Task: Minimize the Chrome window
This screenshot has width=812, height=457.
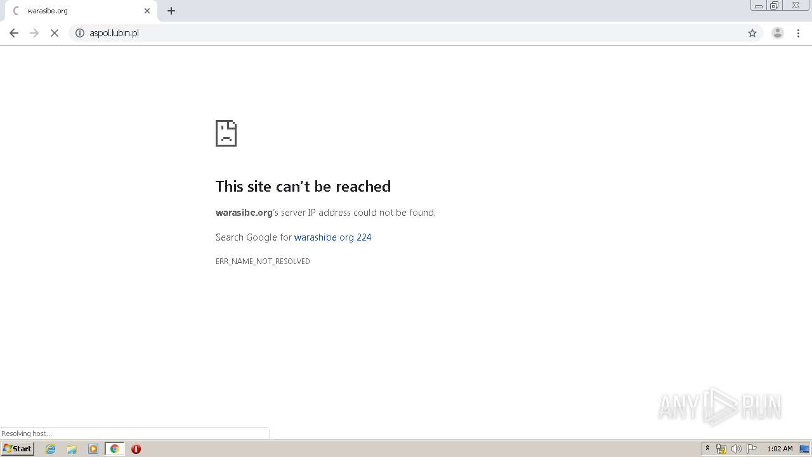Action: click(759, 6)
